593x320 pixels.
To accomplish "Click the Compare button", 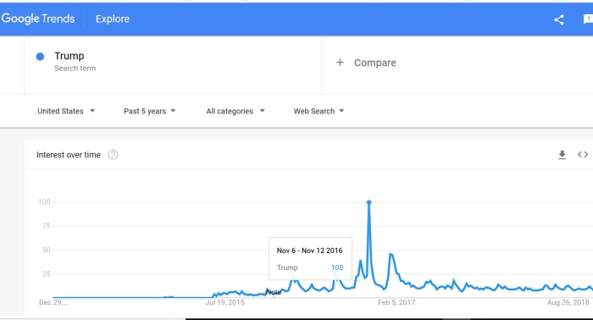I will click(366, 63).
